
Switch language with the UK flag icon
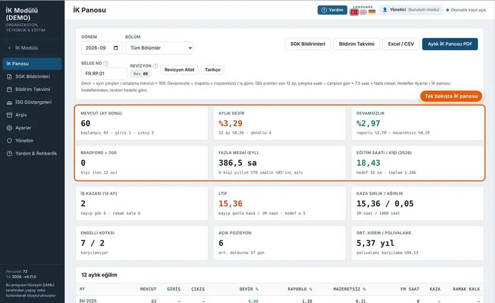click(363, 12)
